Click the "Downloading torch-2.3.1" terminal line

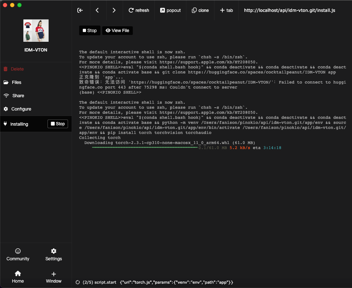(170, 143)
